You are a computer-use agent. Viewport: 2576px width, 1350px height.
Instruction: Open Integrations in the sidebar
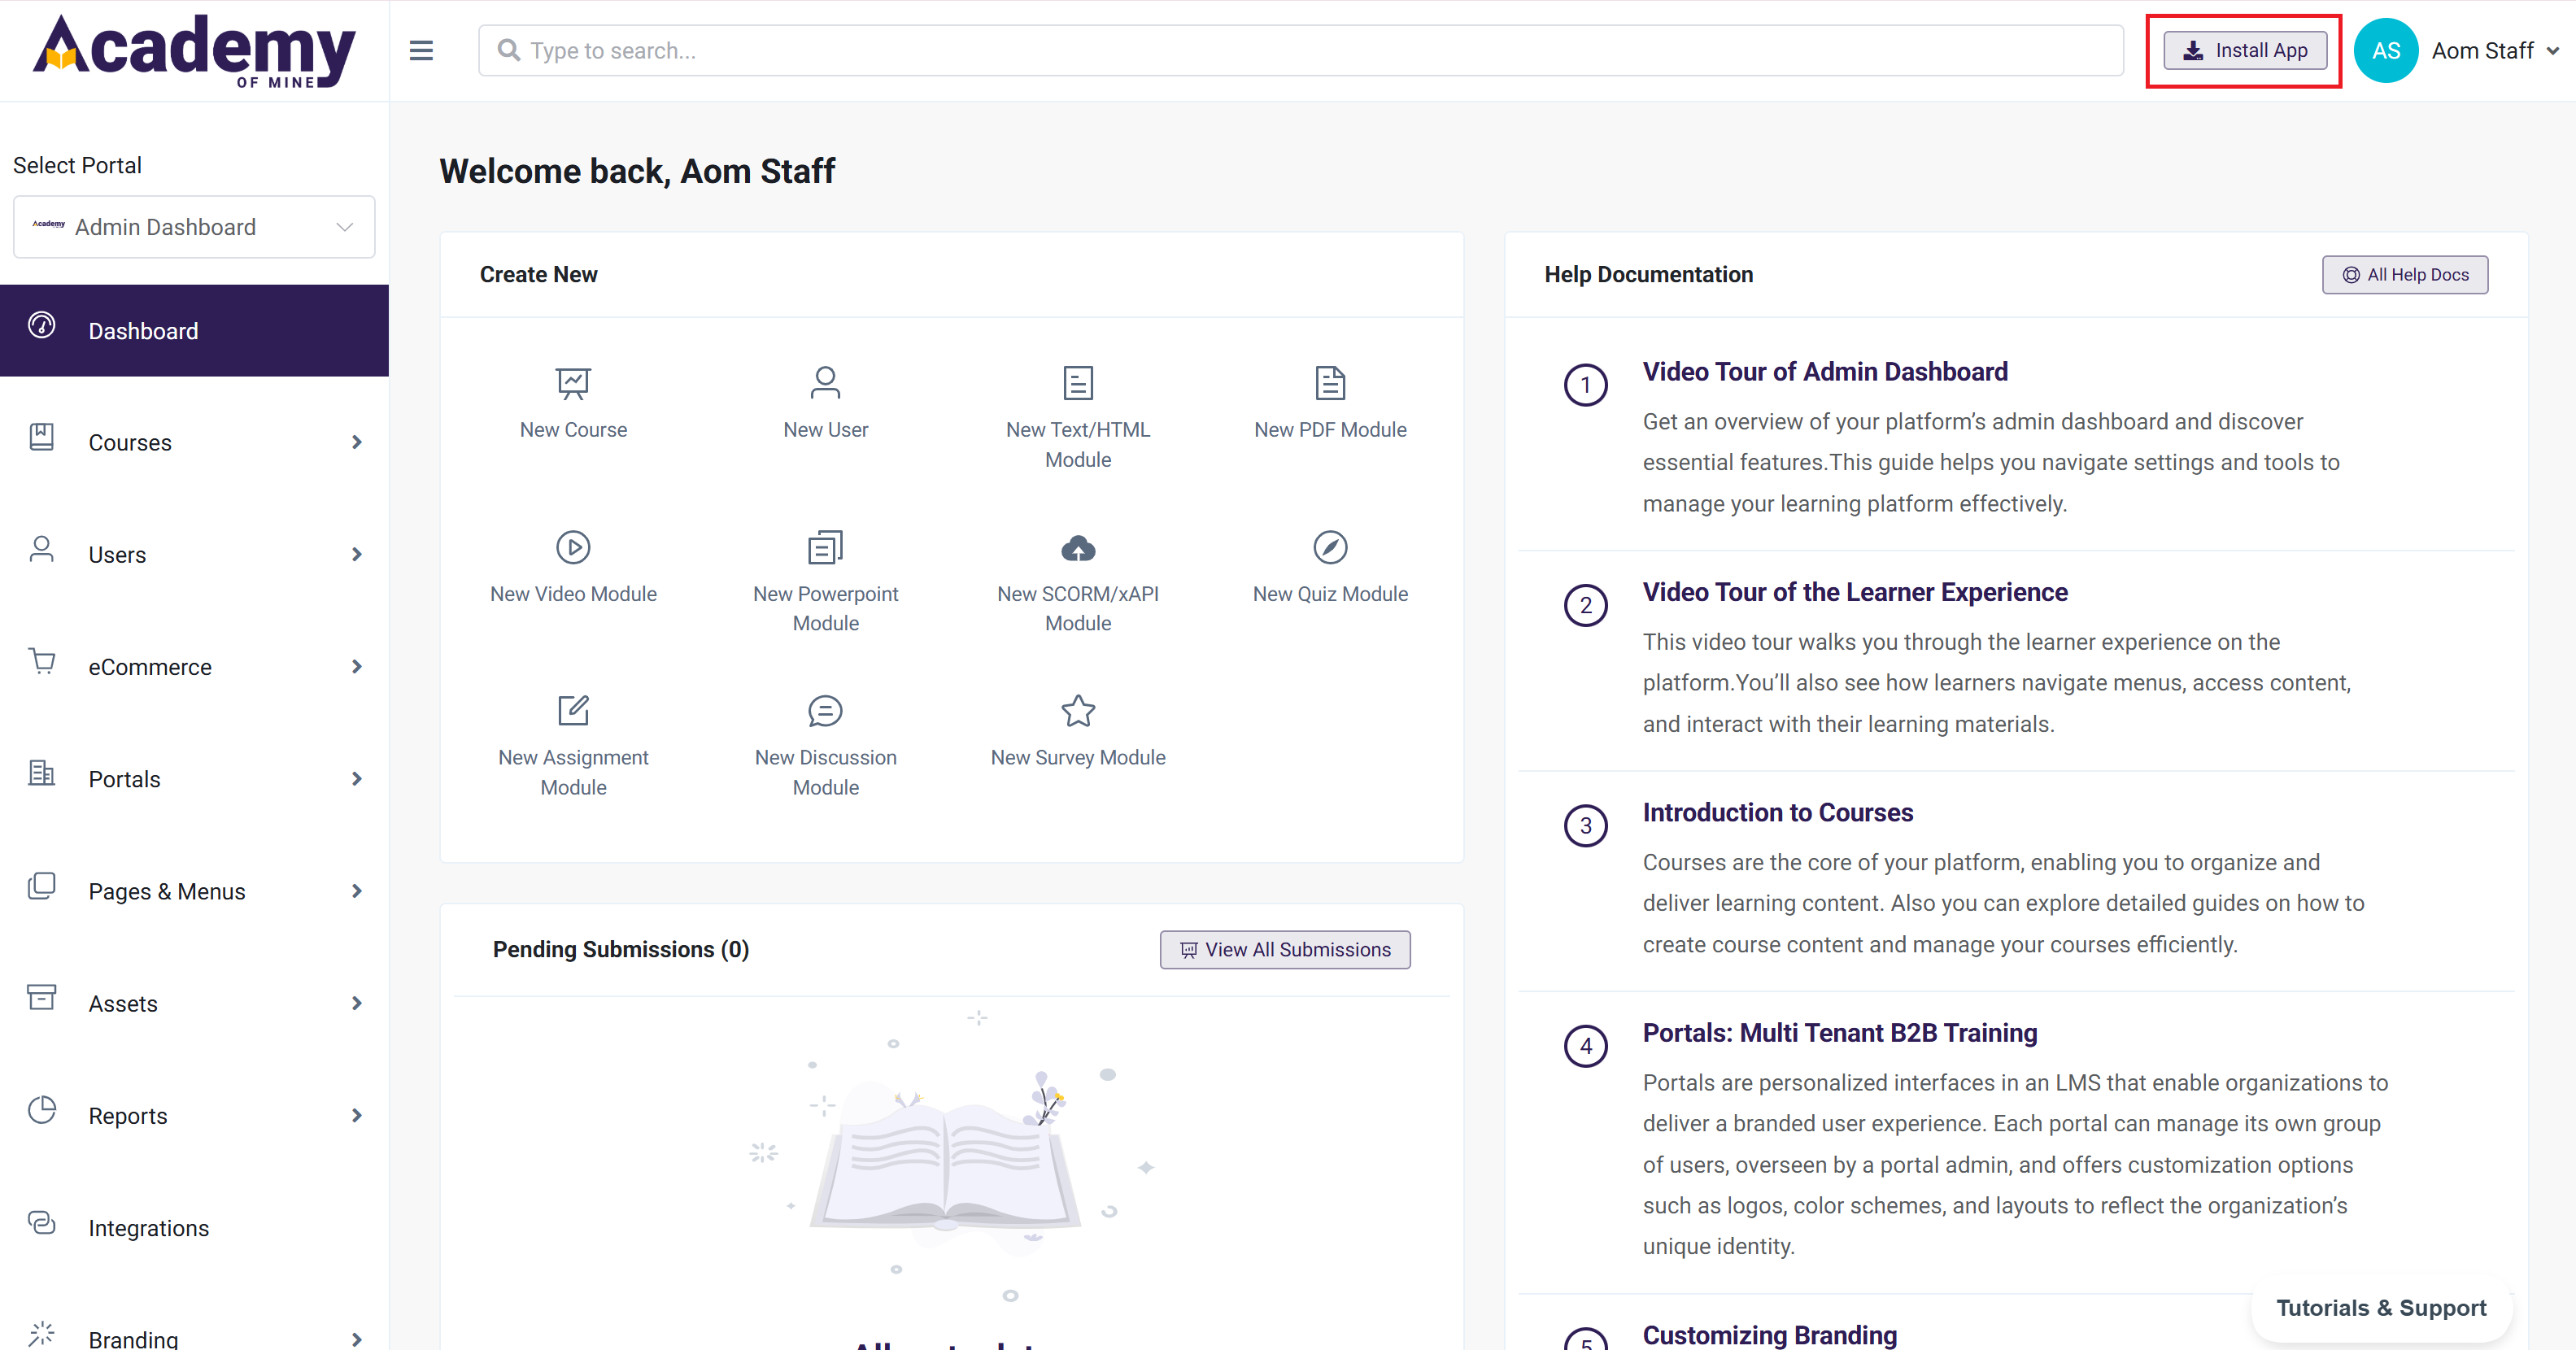[x=148, y=1228]
